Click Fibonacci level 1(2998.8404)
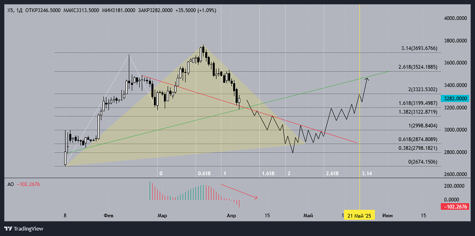Image resolution: width=475 pixels, height=236 pixels. pyautogui.click(x=423, y=126)
